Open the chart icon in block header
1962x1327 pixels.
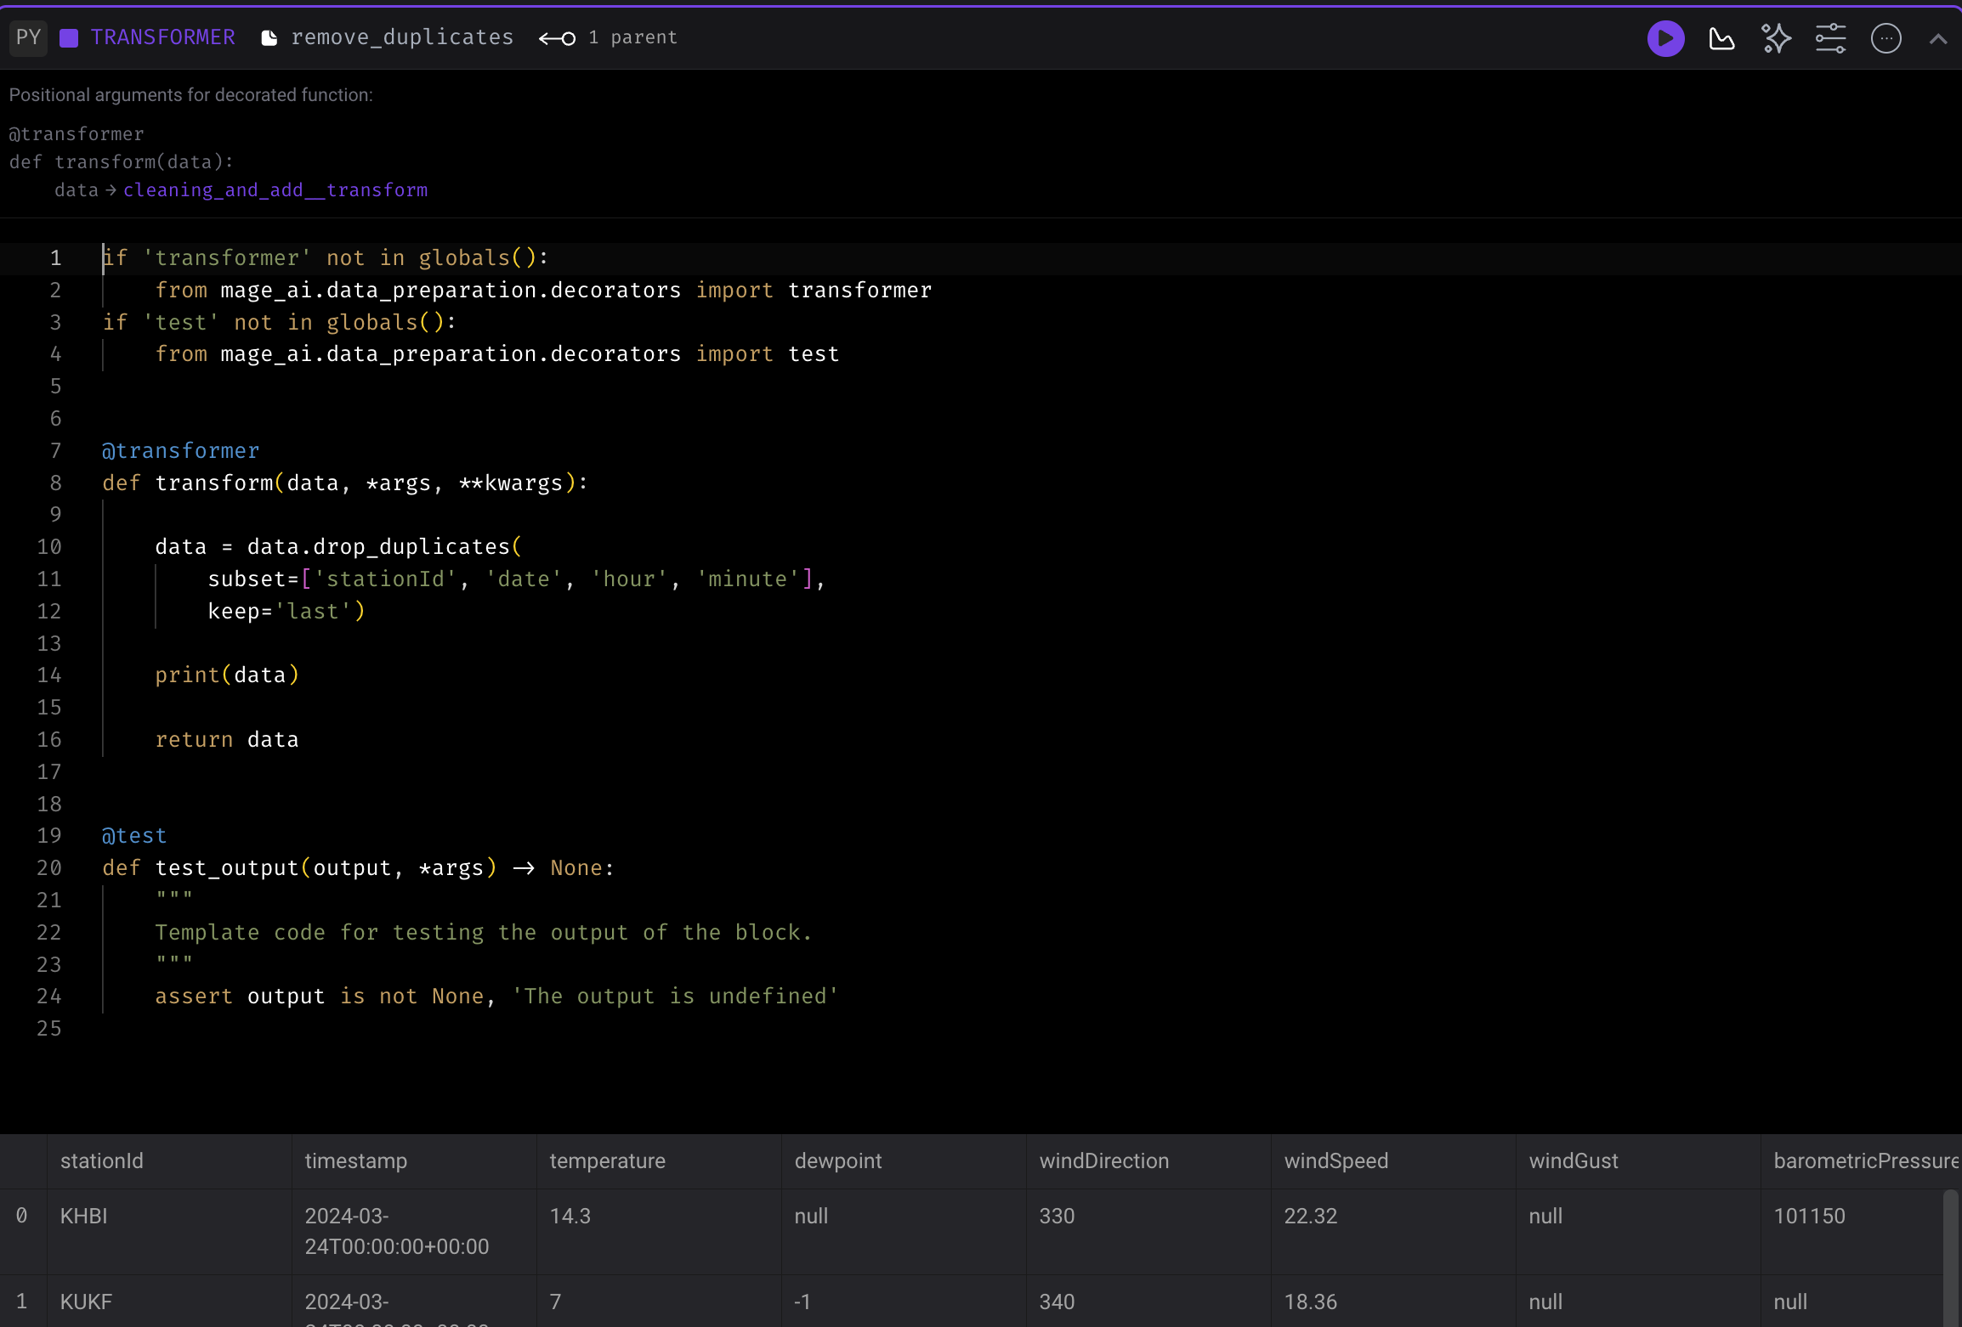[1721, 38]
